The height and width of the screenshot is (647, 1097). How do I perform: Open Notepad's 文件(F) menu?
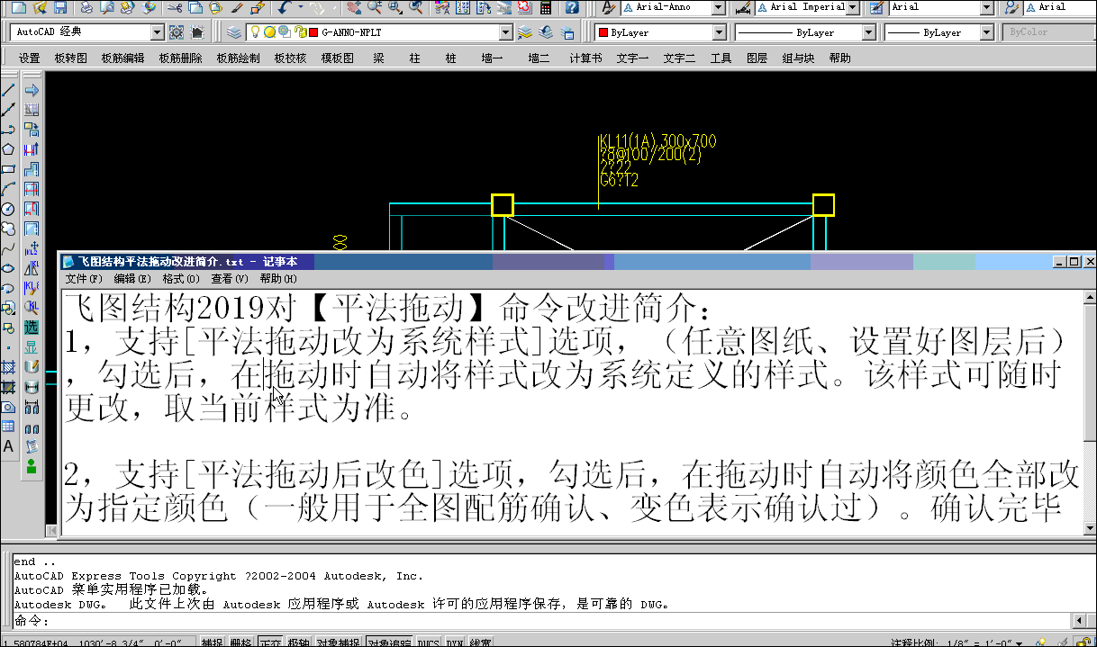click(83, 279)
